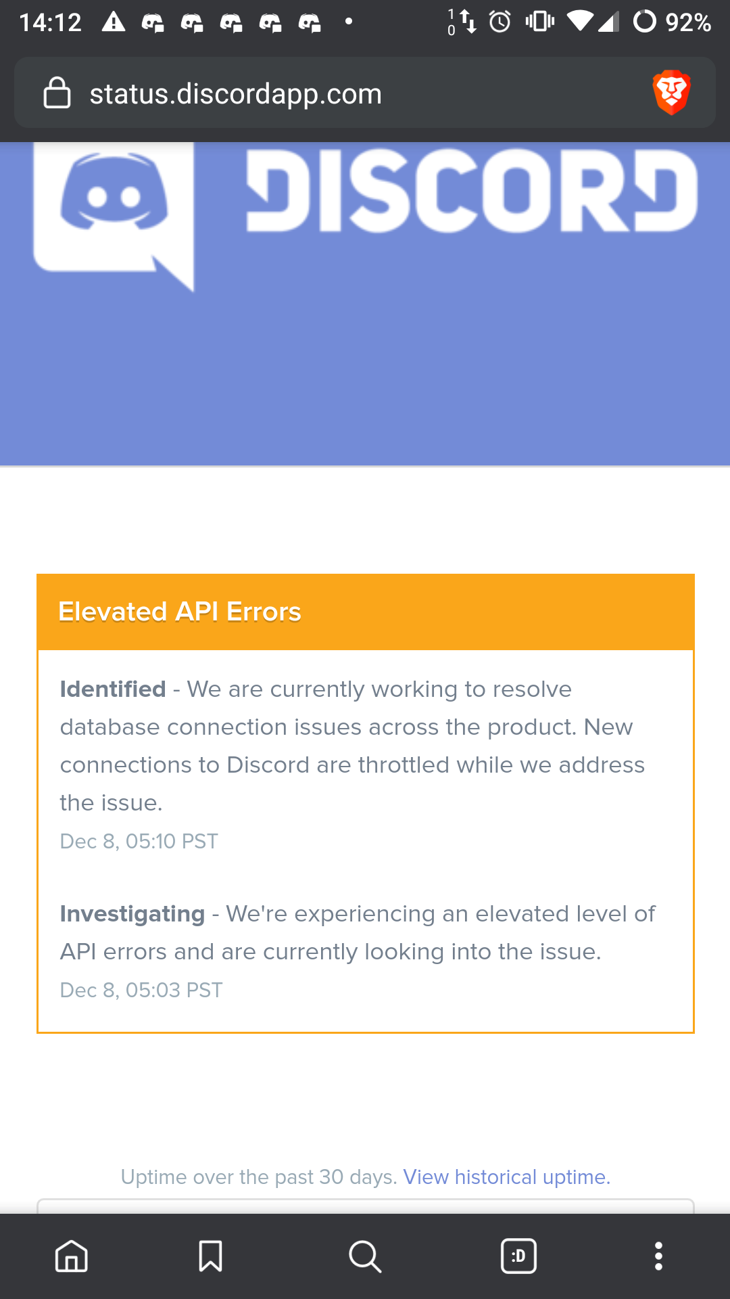Tap the warning triangle notification icon
Screen dimensions: 730x1299
pos(114,22)
